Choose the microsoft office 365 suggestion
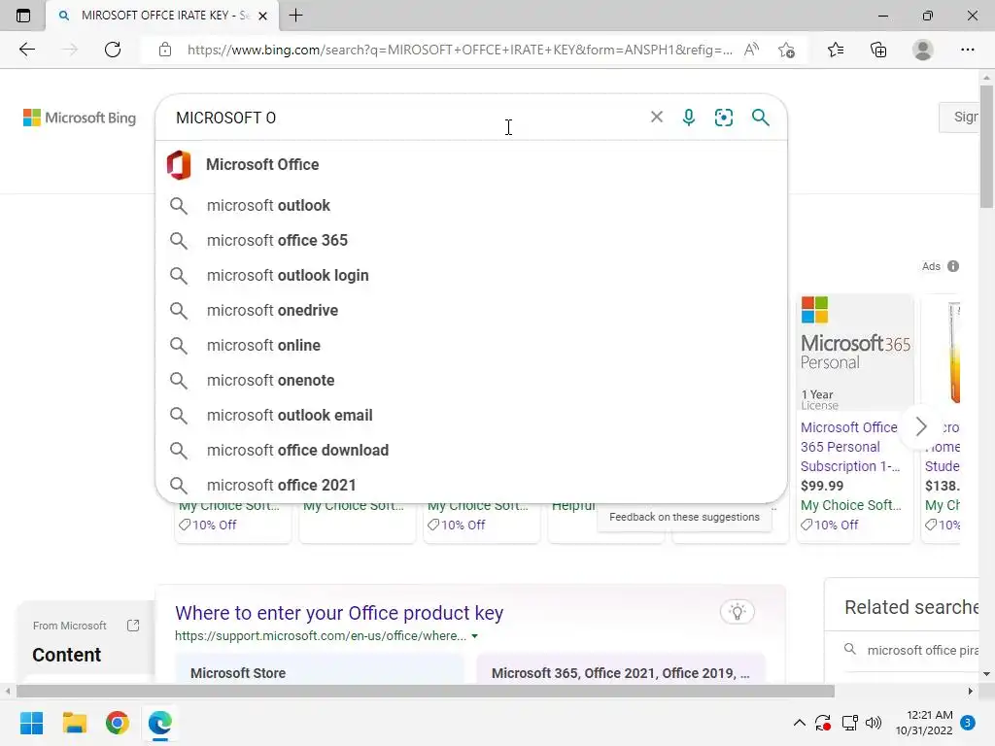Viewport: 995px width, 746px height. coord(471,241)
